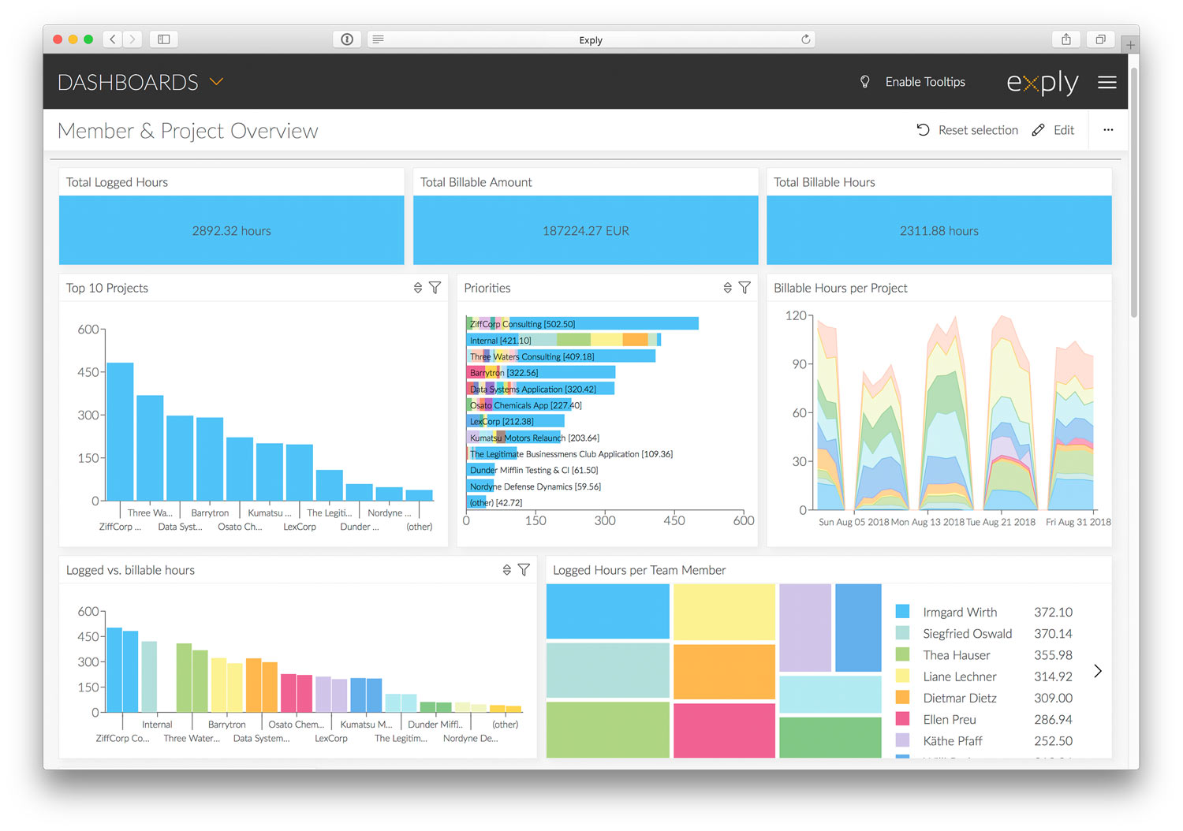Select ZiffCorp Consulting [502.50] bar
The image size is (1183, 831).
point(583,323)
